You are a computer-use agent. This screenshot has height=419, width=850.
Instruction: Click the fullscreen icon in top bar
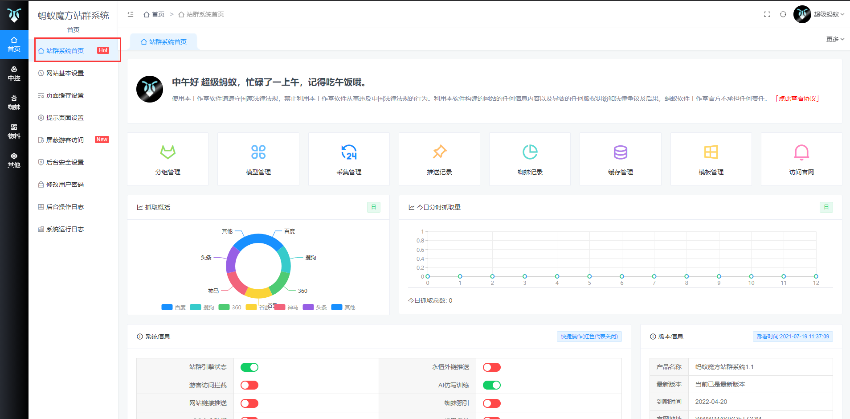(x=767, y=14)
